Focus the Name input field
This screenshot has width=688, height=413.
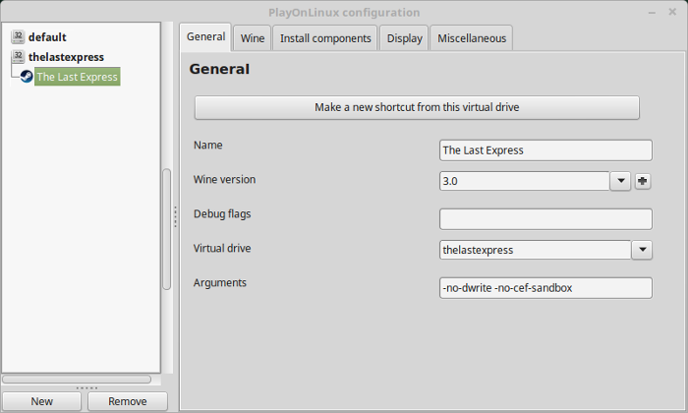545,150
